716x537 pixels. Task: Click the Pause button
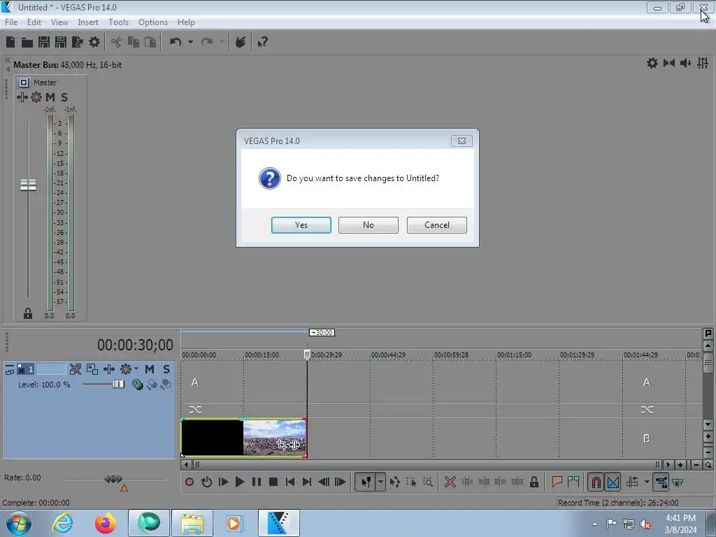point(257,482)
